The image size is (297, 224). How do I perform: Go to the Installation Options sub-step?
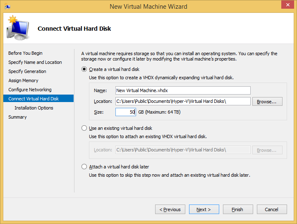click(34, 108)
